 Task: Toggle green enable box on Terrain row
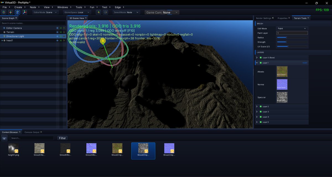tap(61, 32)
